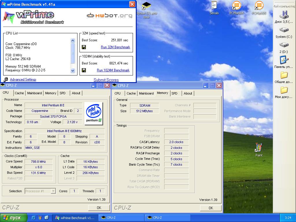The width and height of the screenshot is (296, 222).
Task: Open the System (C:) drive icon
Action: (284, 30)
